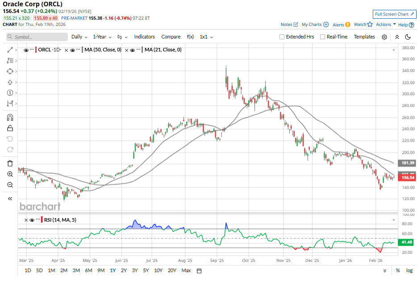Open the chart settings gear
Viewport: 417px width, 282px height.
pyautogui.click(x=384, y=37)
